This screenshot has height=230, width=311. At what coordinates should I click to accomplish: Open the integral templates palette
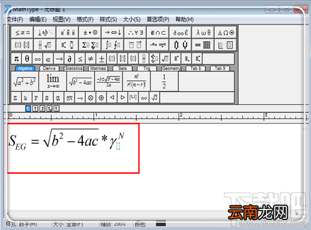(113, 45)
